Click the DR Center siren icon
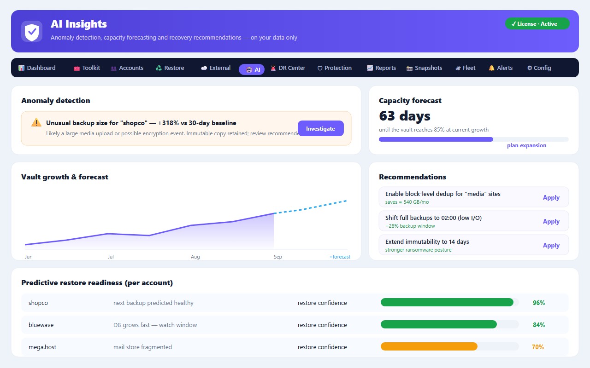Viewport: 590px width, 368px height. [273, 68]
